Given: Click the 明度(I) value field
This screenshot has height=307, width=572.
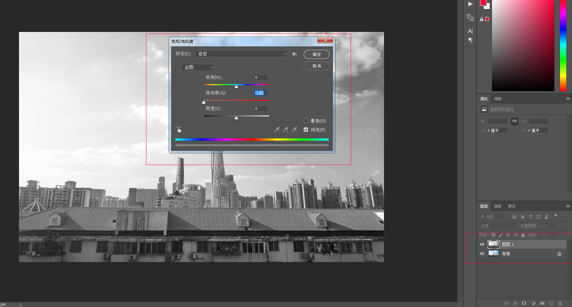Looking at the screenshot, I should coord(261,109).
